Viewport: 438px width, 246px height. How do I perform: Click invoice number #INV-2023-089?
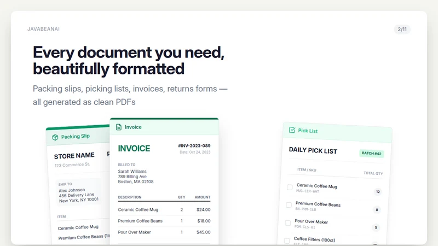(194, 145)
